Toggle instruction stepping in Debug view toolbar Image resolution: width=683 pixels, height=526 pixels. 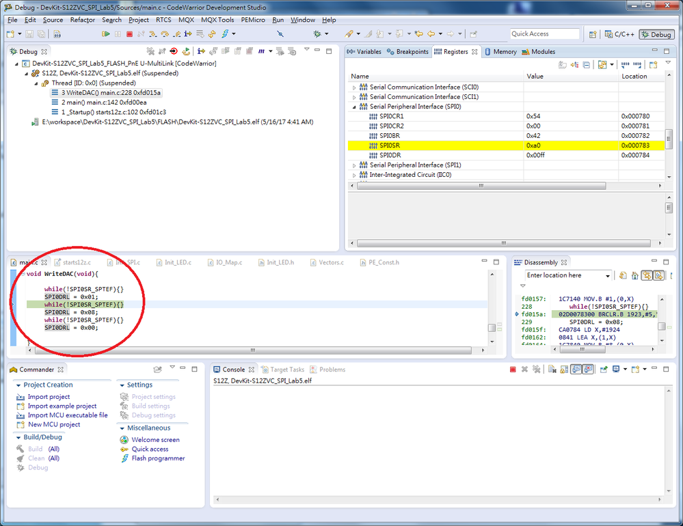(x=201, y=51)
